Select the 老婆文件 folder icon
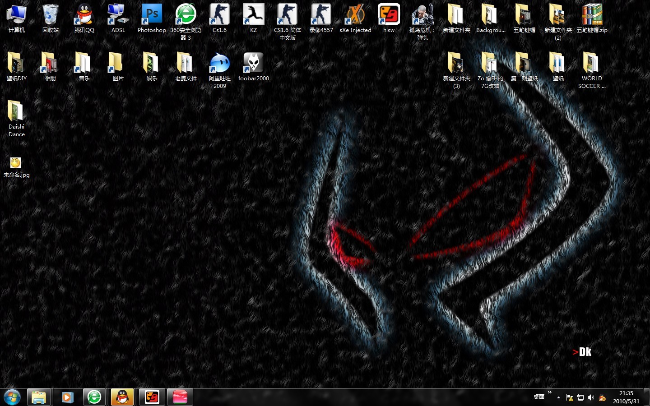The image size is (650, 406). pyautogui.click(x=186, y=67)
